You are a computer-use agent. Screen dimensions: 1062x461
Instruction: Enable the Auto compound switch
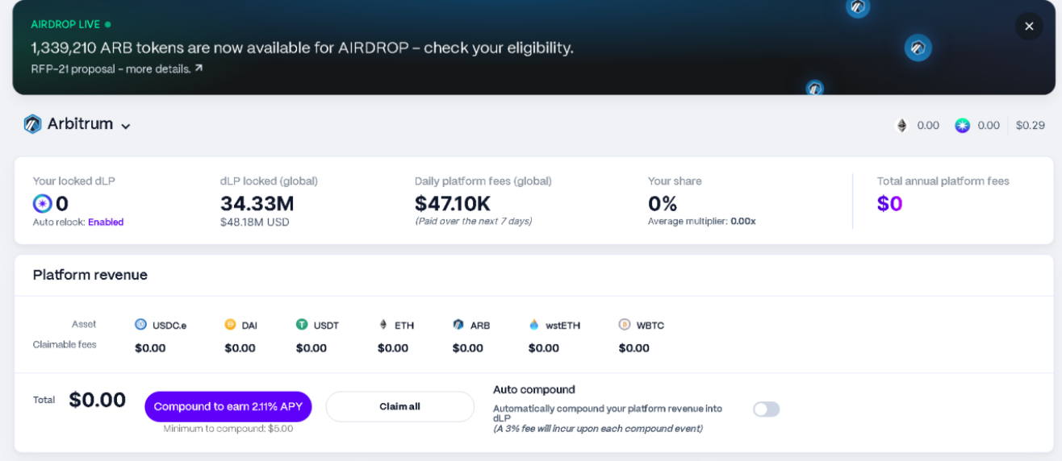pos(766,409)
